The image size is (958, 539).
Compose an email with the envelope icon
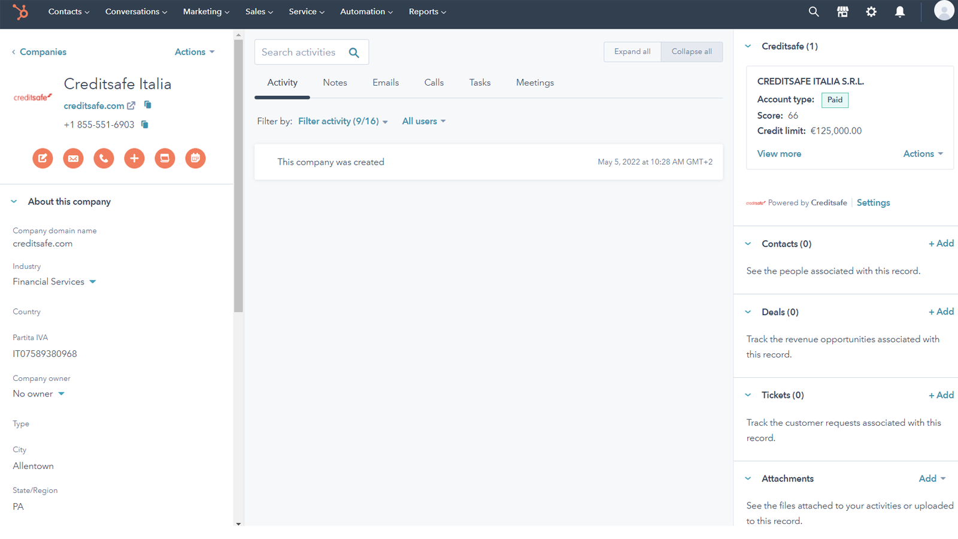click(73, 158)
